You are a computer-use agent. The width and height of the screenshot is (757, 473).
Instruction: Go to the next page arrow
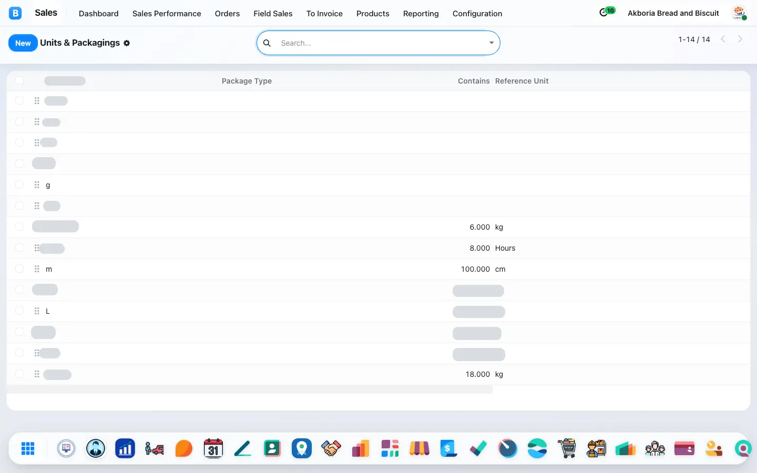[x=740, y=39]
